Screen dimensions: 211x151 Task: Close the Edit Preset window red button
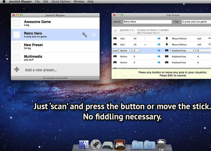pos(114,15)
